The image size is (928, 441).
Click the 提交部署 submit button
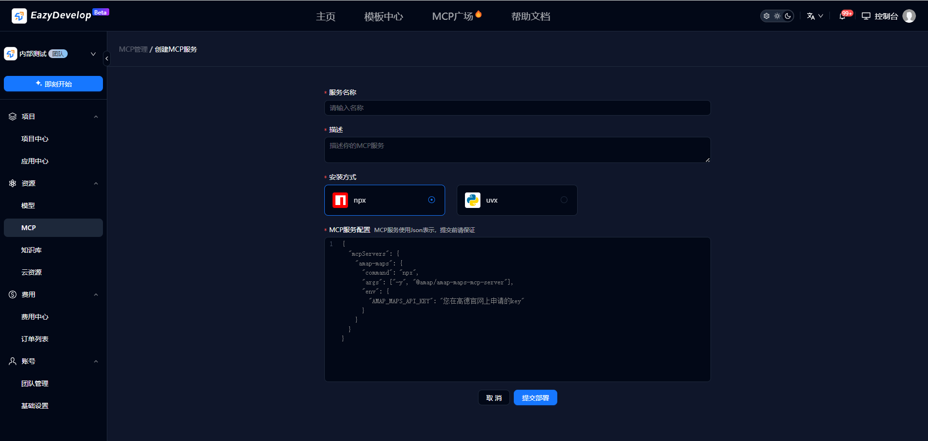coord(535,397)
